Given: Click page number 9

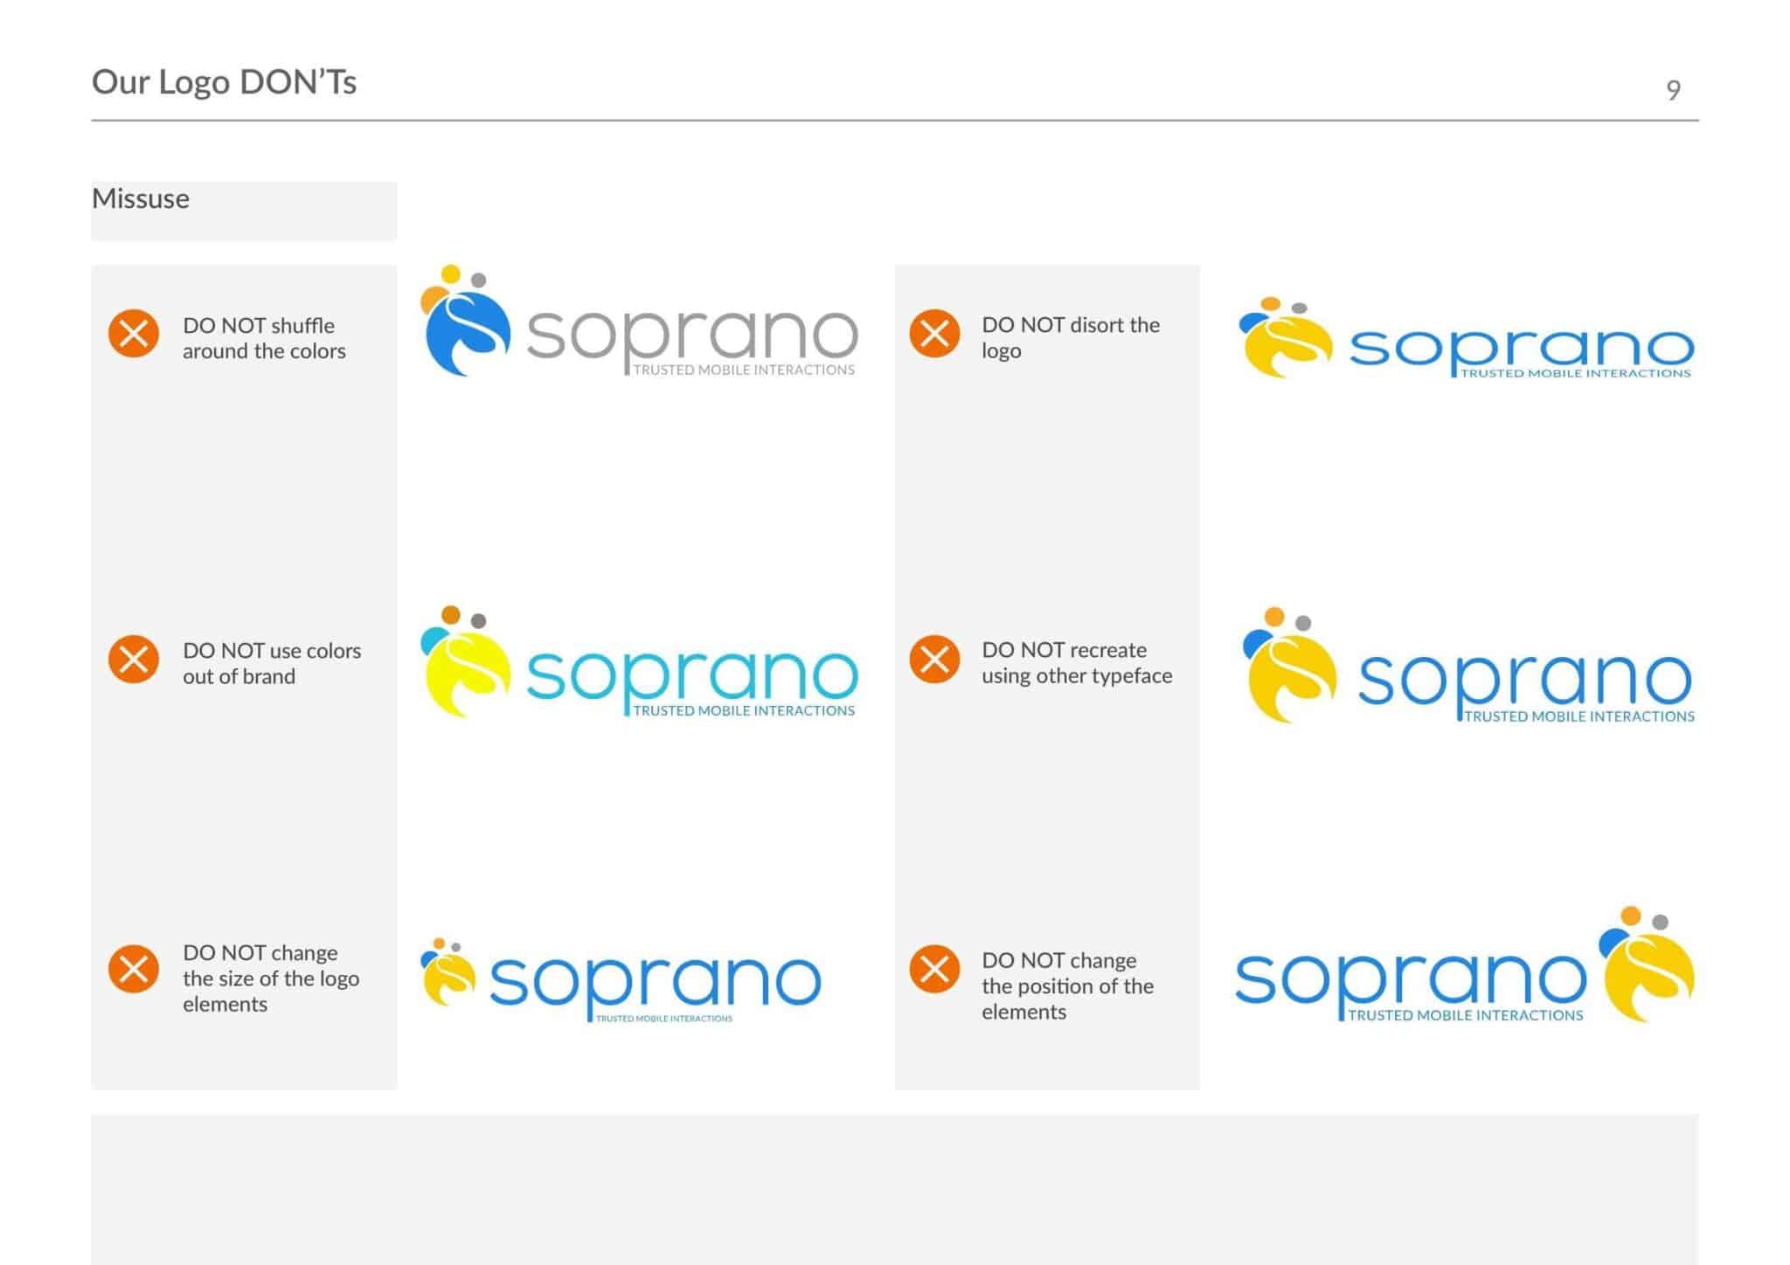Looking at the screenshot, I should [x=1673, y=90].
